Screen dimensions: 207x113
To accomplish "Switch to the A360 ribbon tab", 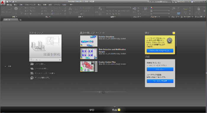I will coord(64,5).
